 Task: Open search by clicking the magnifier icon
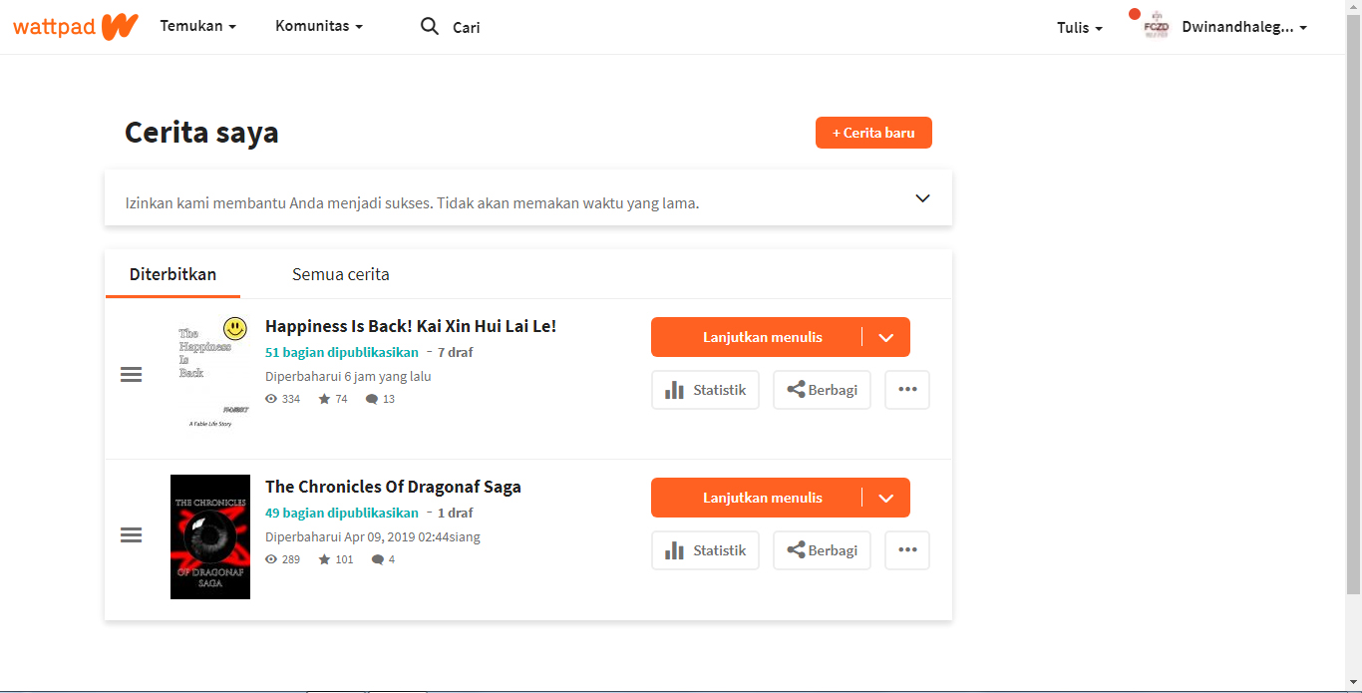(429, 26)
